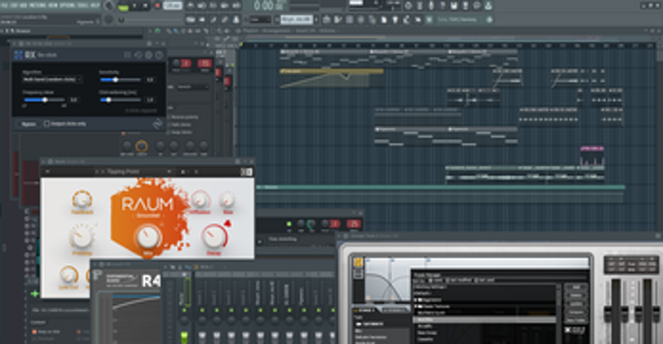The height and width of the screenshot is (344, 663).
Task: Open the Tipping Point preset dropdown in RAUM
Action: (x=133, y=172)
